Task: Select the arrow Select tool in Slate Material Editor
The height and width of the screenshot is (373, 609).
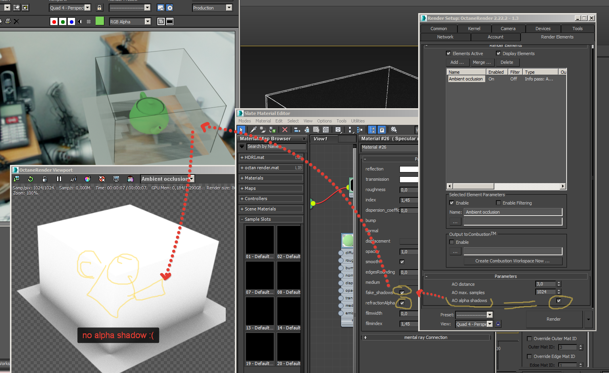Action: point(241,130)
